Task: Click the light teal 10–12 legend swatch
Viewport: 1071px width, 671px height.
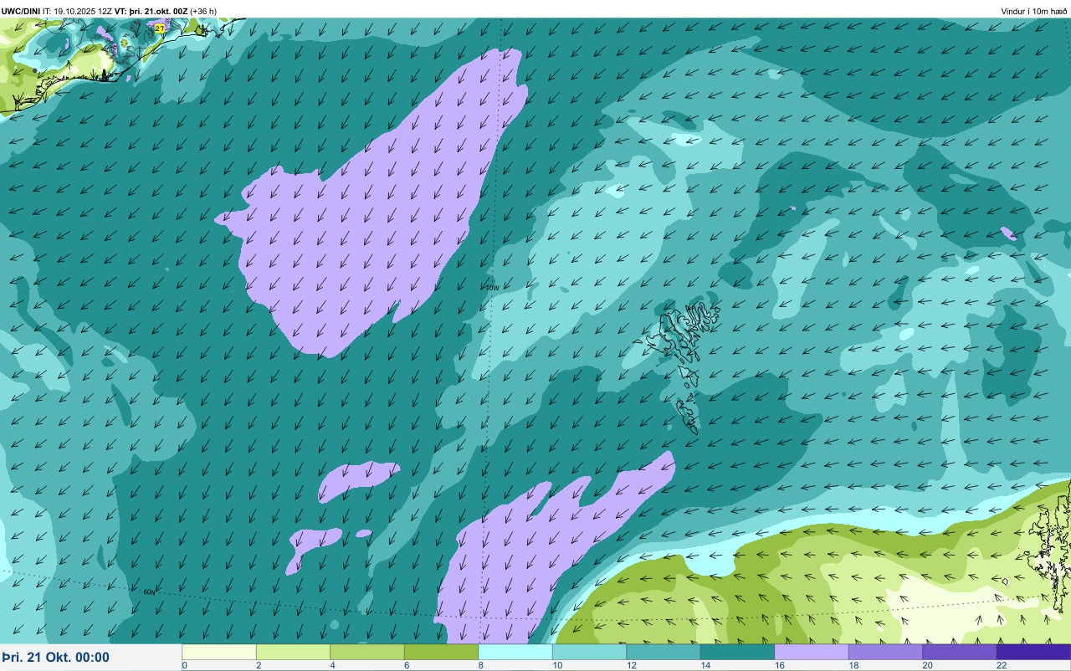Action: click(589, 652)
